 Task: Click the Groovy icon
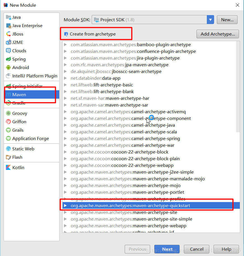tap(8, 113)
